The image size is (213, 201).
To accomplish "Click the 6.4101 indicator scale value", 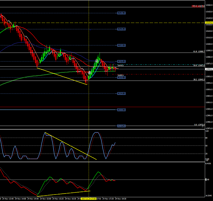I will 208,163.
